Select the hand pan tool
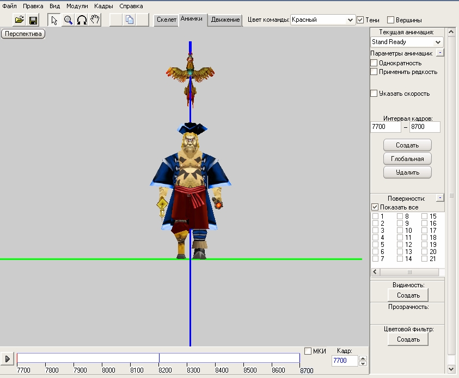The height and width of the screenshot is (378, 459). [95, 20]
